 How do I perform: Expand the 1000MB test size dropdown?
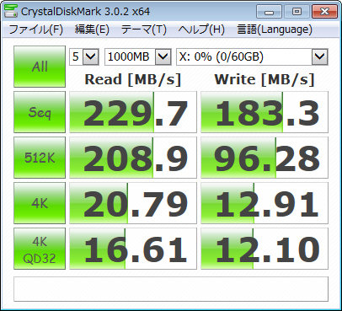point(163,57)
